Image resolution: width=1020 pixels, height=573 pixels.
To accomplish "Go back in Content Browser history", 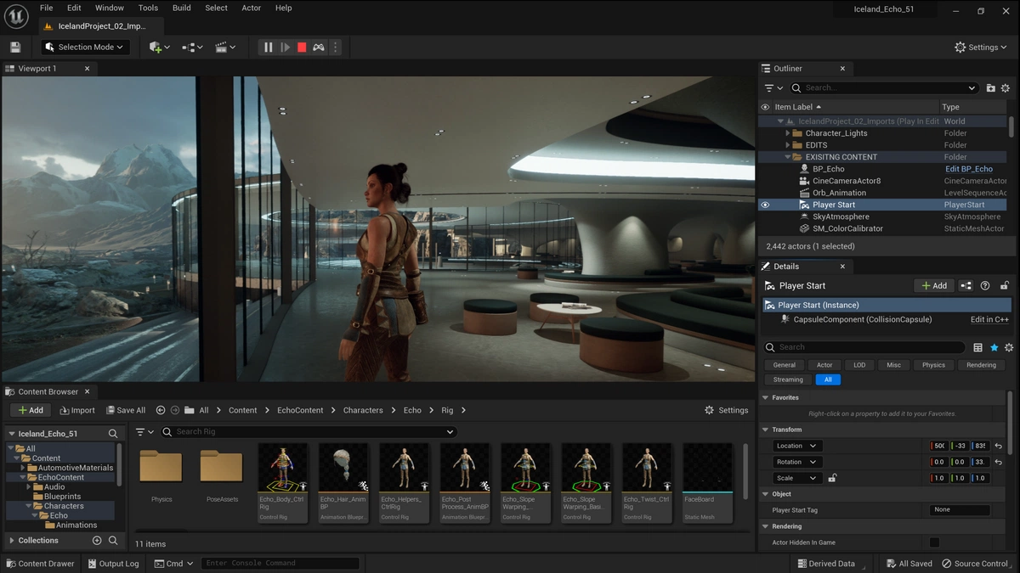I will 161,410.
